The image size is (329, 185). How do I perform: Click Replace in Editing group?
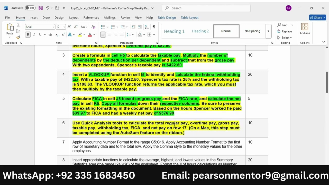click(284, 31)
